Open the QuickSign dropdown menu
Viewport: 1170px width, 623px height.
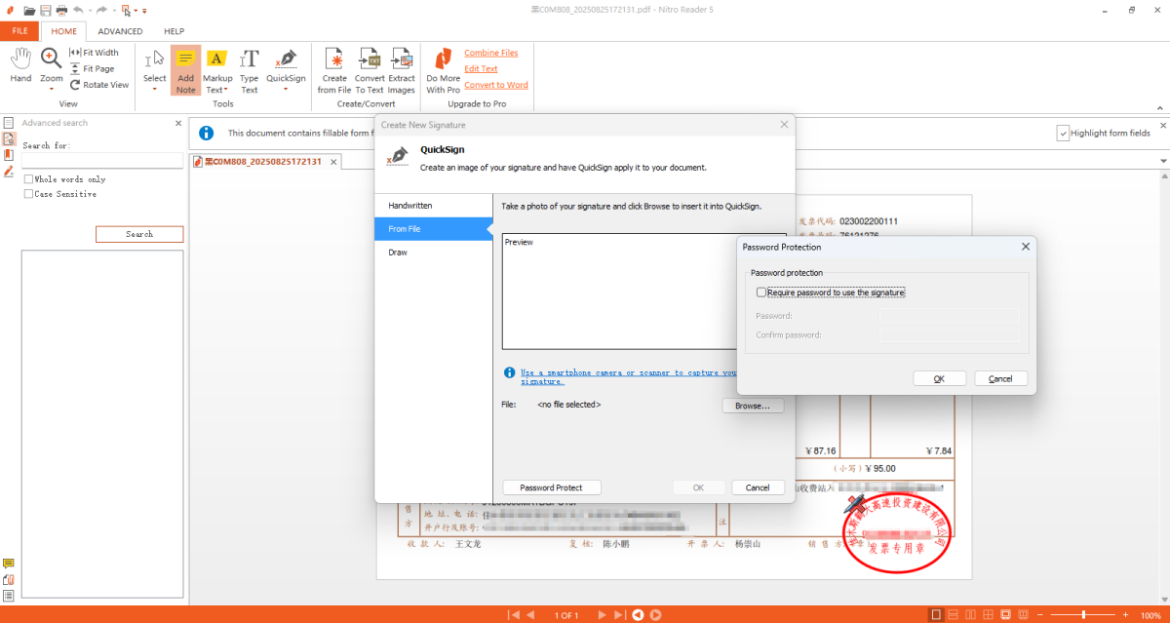tap(286, 90)
